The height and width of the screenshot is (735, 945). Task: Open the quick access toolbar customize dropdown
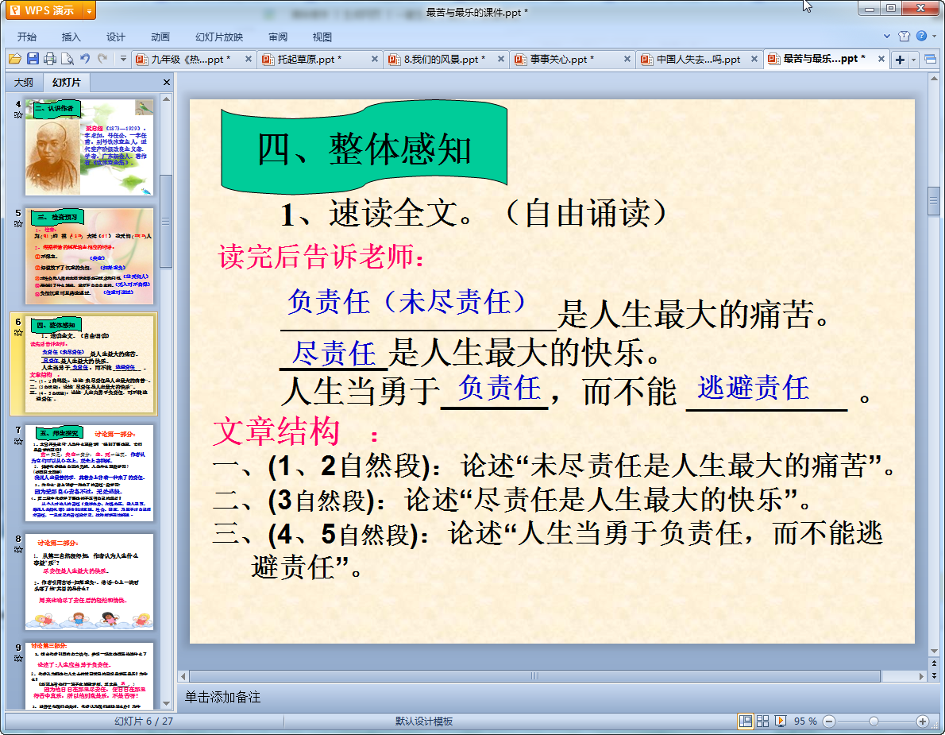(123, 59)
